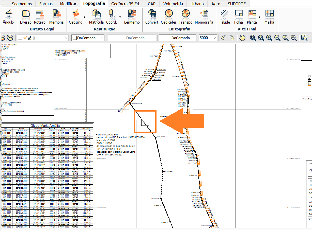Open the Modificar tab

(x=68, y=4)
